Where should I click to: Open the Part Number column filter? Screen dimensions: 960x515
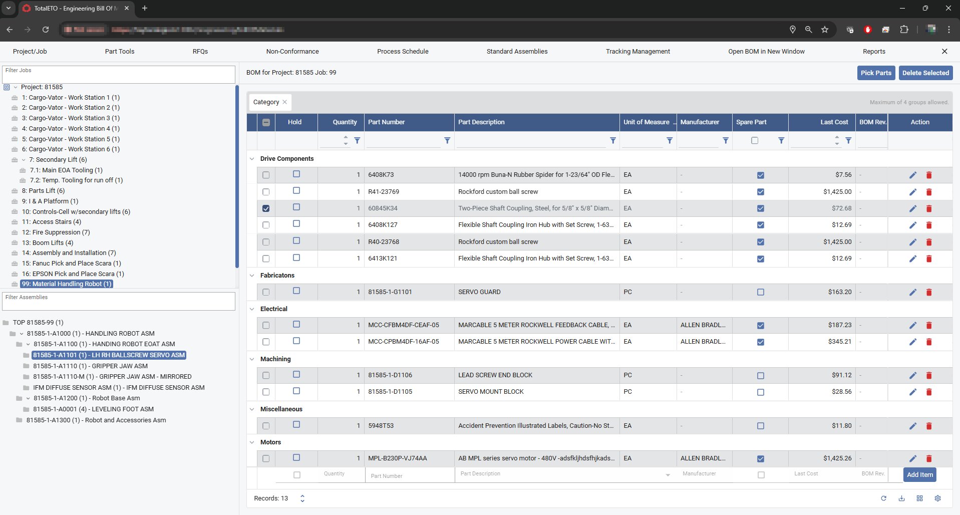pyautogui.click(x=447, y=141)
